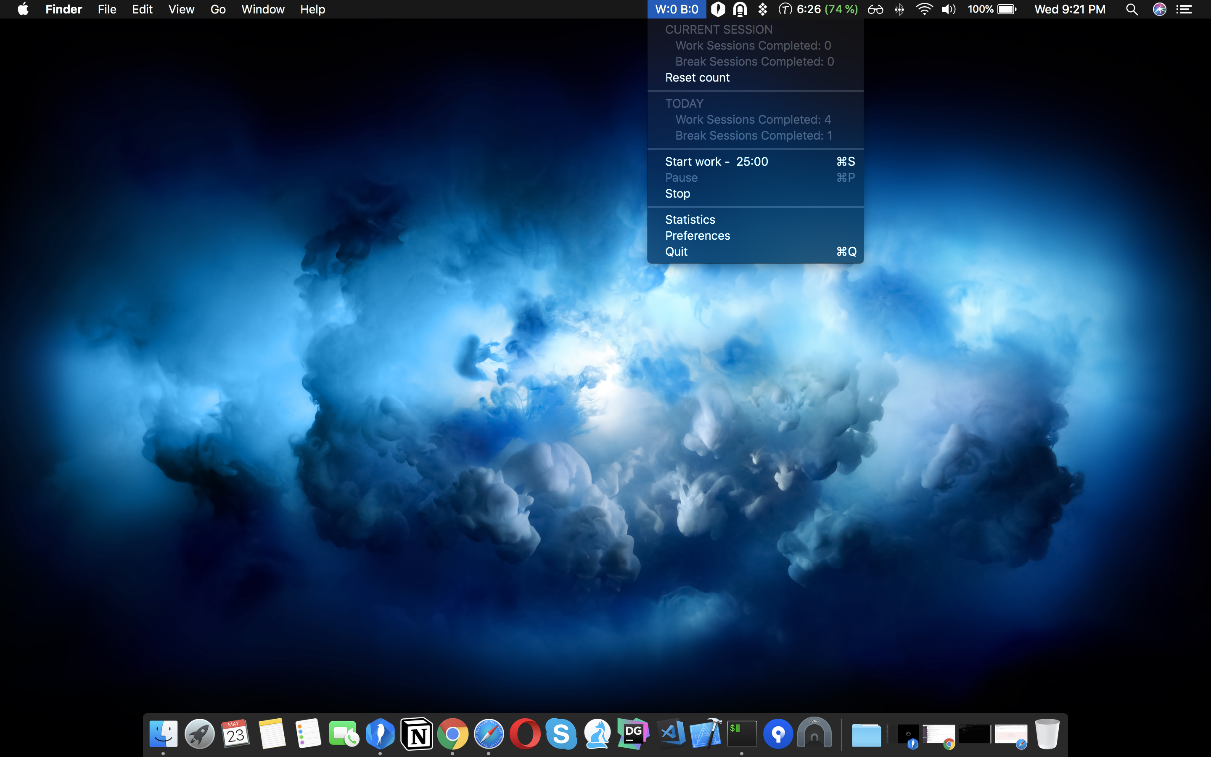Open Visual Studio Code from Dock

(670, 734)
